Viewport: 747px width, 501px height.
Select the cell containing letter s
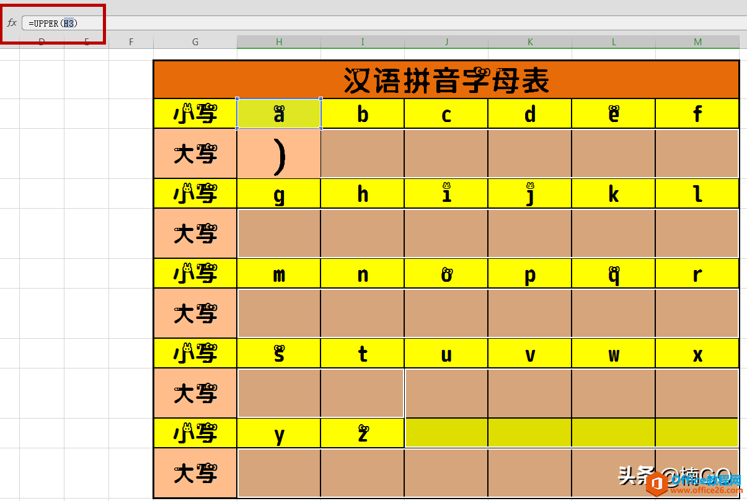click(279, 354)
